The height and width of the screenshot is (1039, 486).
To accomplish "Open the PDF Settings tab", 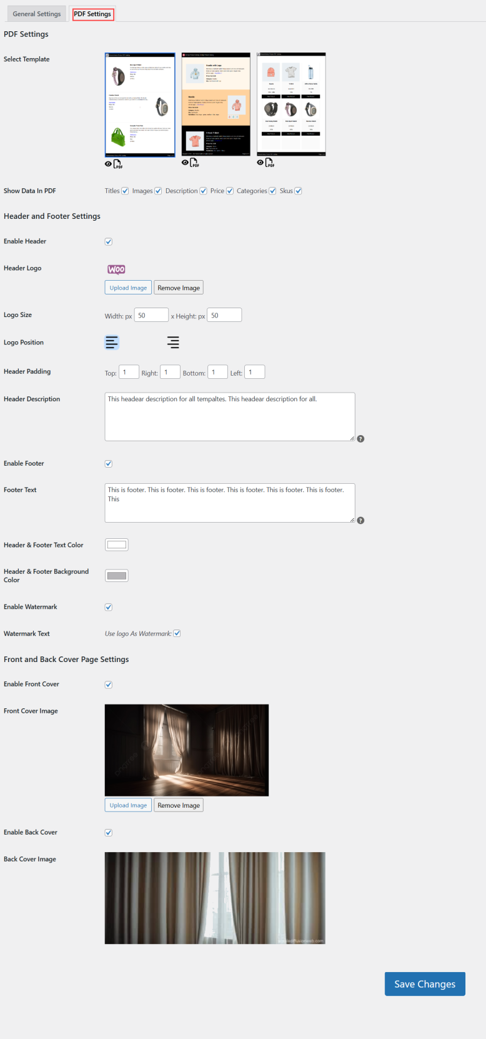I will (x=92, y=14).
